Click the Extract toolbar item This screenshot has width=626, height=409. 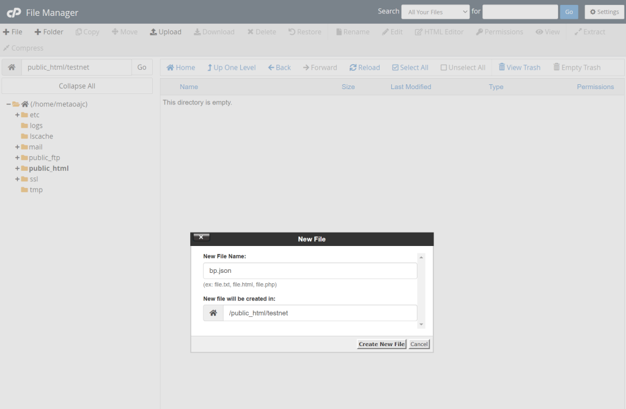click(x=590, y=32)
